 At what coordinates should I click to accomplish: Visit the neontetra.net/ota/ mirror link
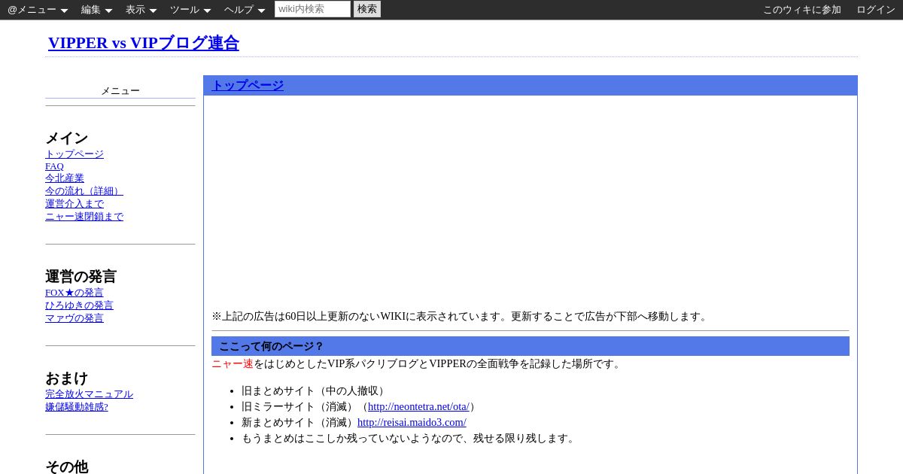[x=418, y=406]
